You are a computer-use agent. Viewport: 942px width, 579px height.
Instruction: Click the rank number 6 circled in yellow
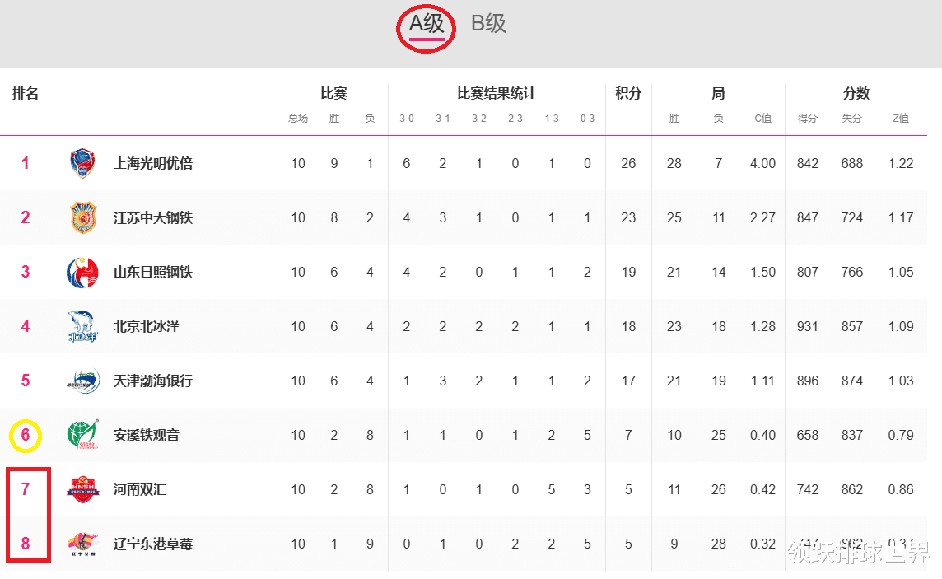click(x=26, y=435)
